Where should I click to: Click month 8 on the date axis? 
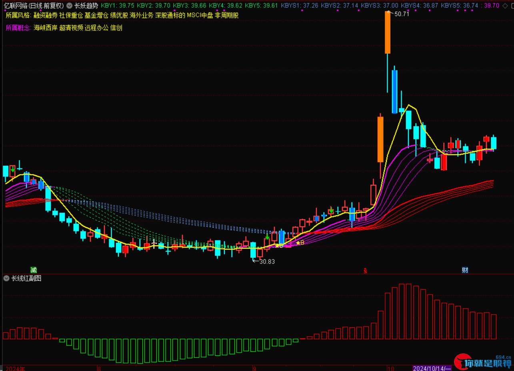99,368
